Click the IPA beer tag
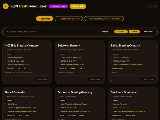Image resolution: width=160 pixels, height=120 pixels. [25, 69]
